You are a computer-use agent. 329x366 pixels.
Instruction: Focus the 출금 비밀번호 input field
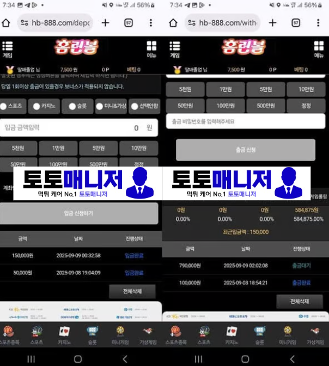click(x=240, y=121)
